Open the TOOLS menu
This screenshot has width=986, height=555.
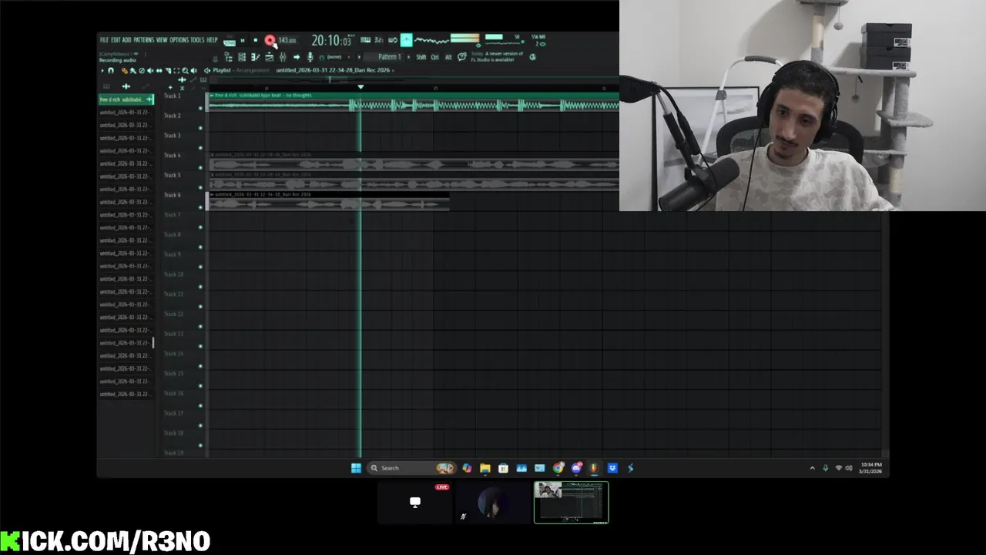pos(198,40)
